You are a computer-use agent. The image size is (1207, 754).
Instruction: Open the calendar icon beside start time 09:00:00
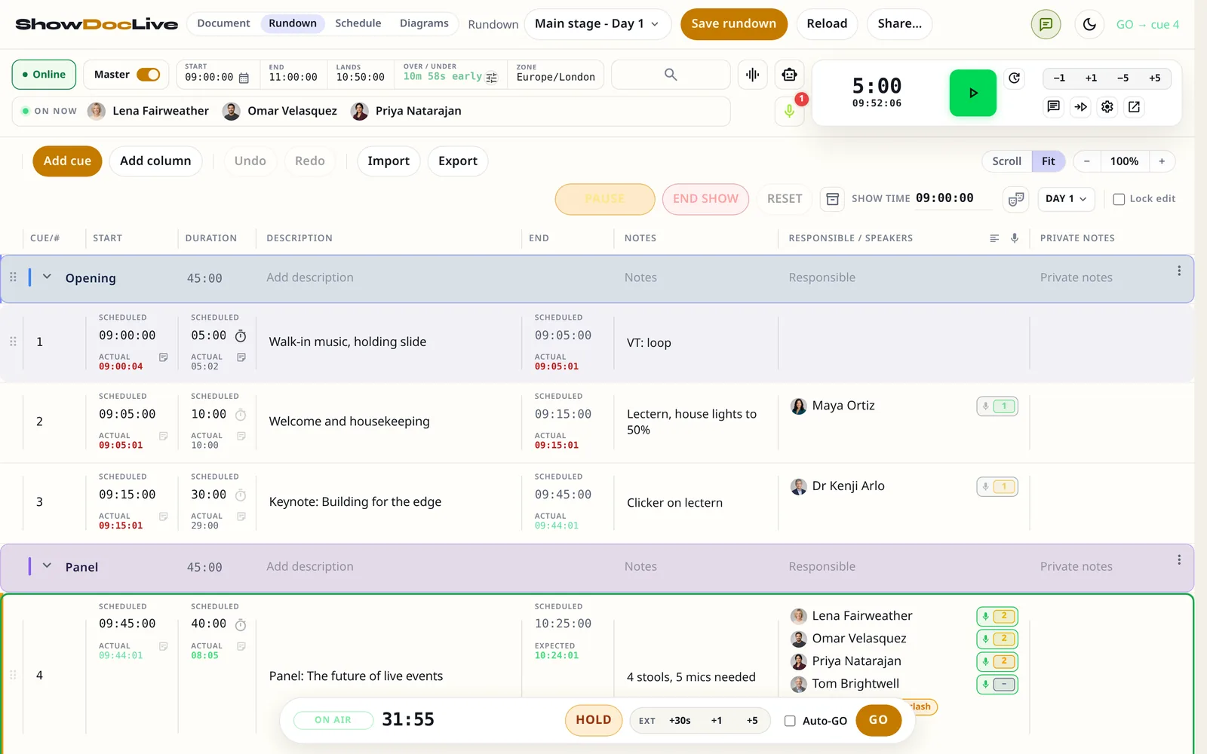(244, 78)
